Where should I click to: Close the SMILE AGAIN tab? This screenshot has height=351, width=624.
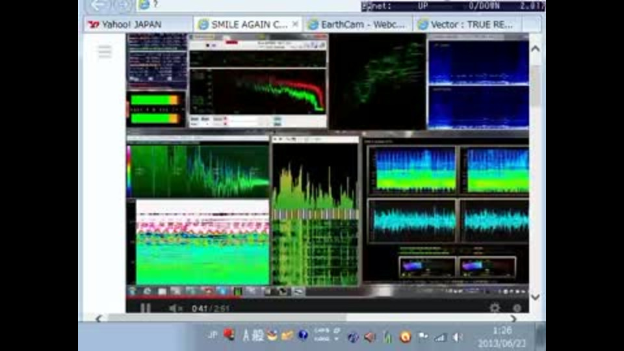point(295,24)
